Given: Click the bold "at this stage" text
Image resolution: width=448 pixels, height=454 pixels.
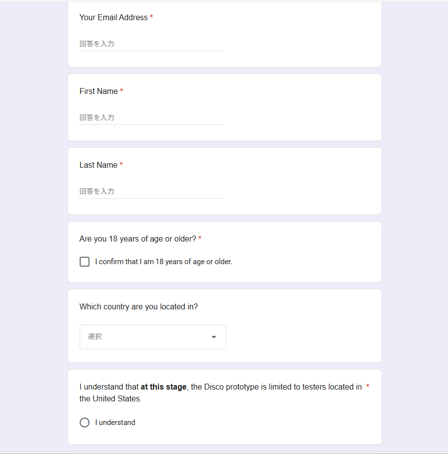Looking at the screenshot, I should point(163,387).
